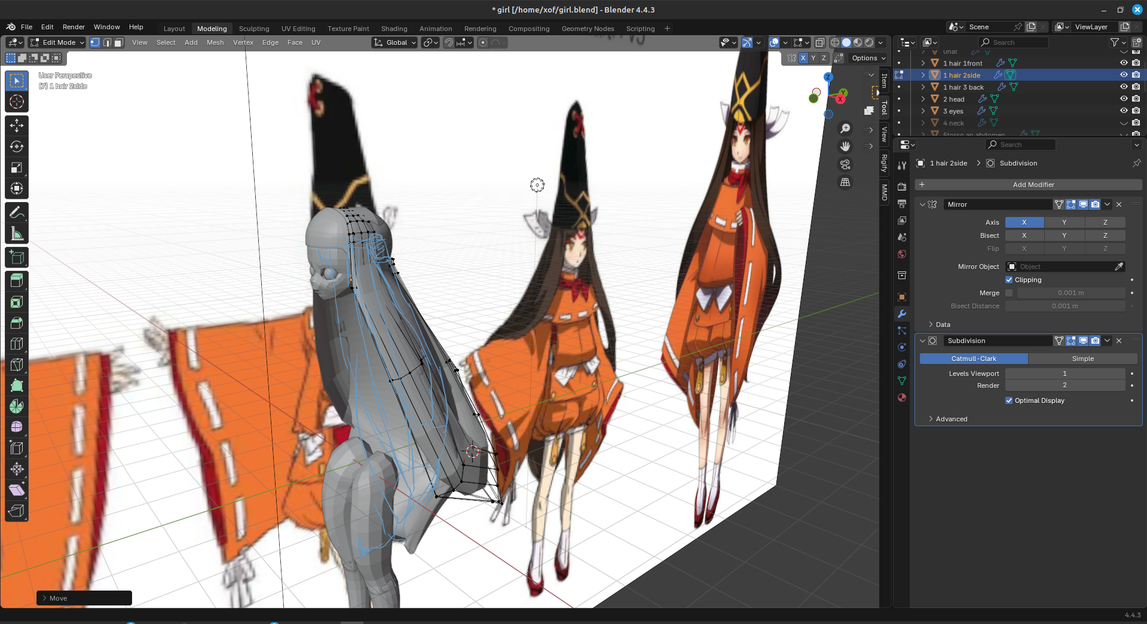Activate the Scale tool
Viewport: 1147px width, 624px height.
[x=17, y=168]
